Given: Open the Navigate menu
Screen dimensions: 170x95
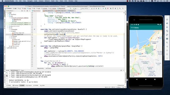Looking at the screenshot, I should point(30,1).
